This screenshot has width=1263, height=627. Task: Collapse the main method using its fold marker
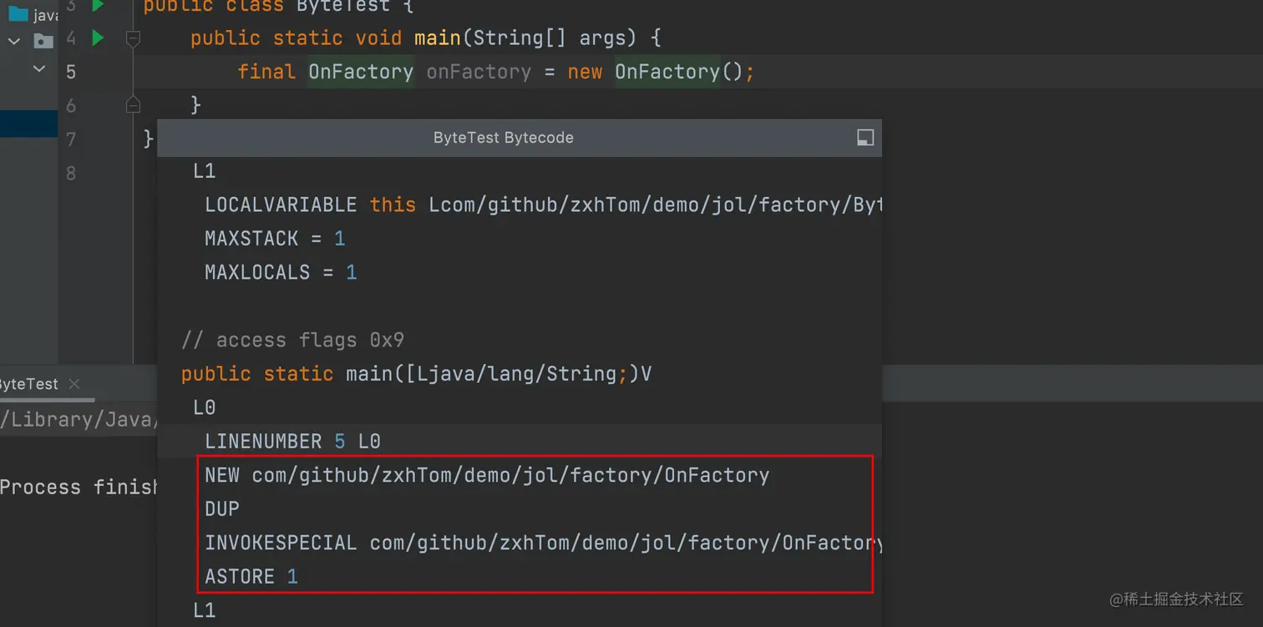pos(133,38)
